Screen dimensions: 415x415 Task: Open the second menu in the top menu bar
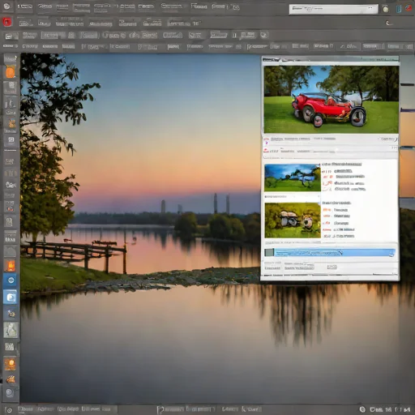[x=45, y=6]
